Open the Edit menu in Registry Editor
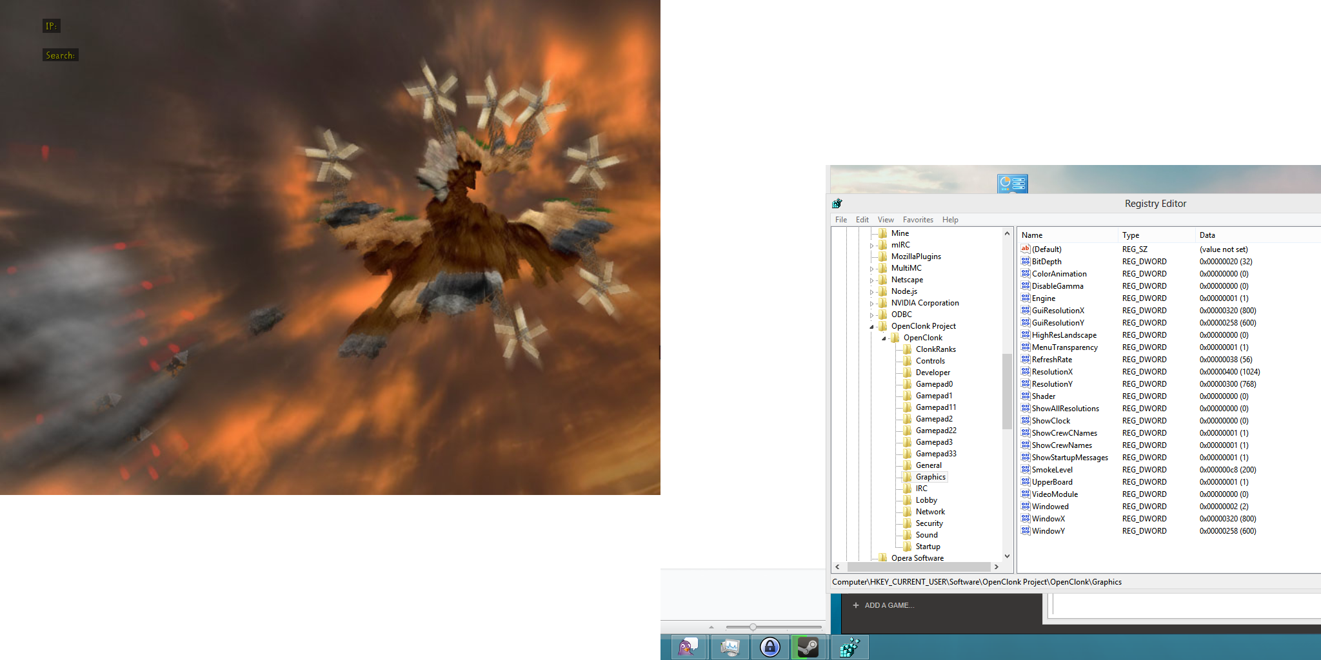 [862, 220]
